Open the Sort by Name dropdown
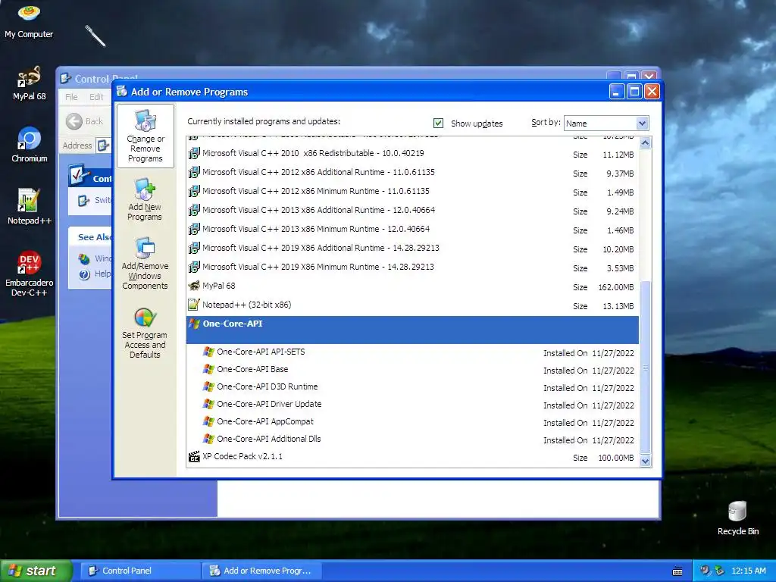This screenshot has height=582, width=776. (x=606, y=124)
